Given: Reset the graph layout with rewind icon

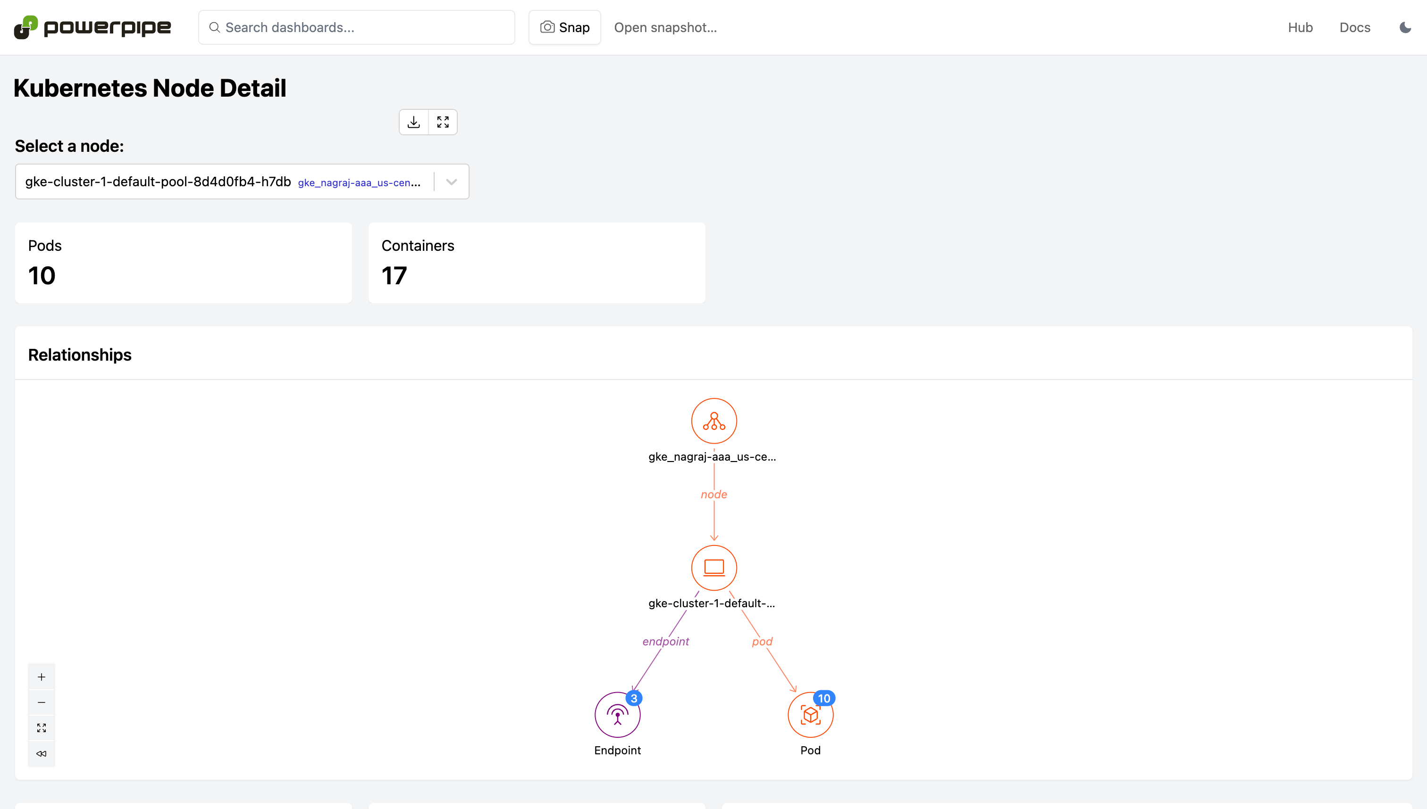Looking at the screenshot, I should (x=42, y=753).
